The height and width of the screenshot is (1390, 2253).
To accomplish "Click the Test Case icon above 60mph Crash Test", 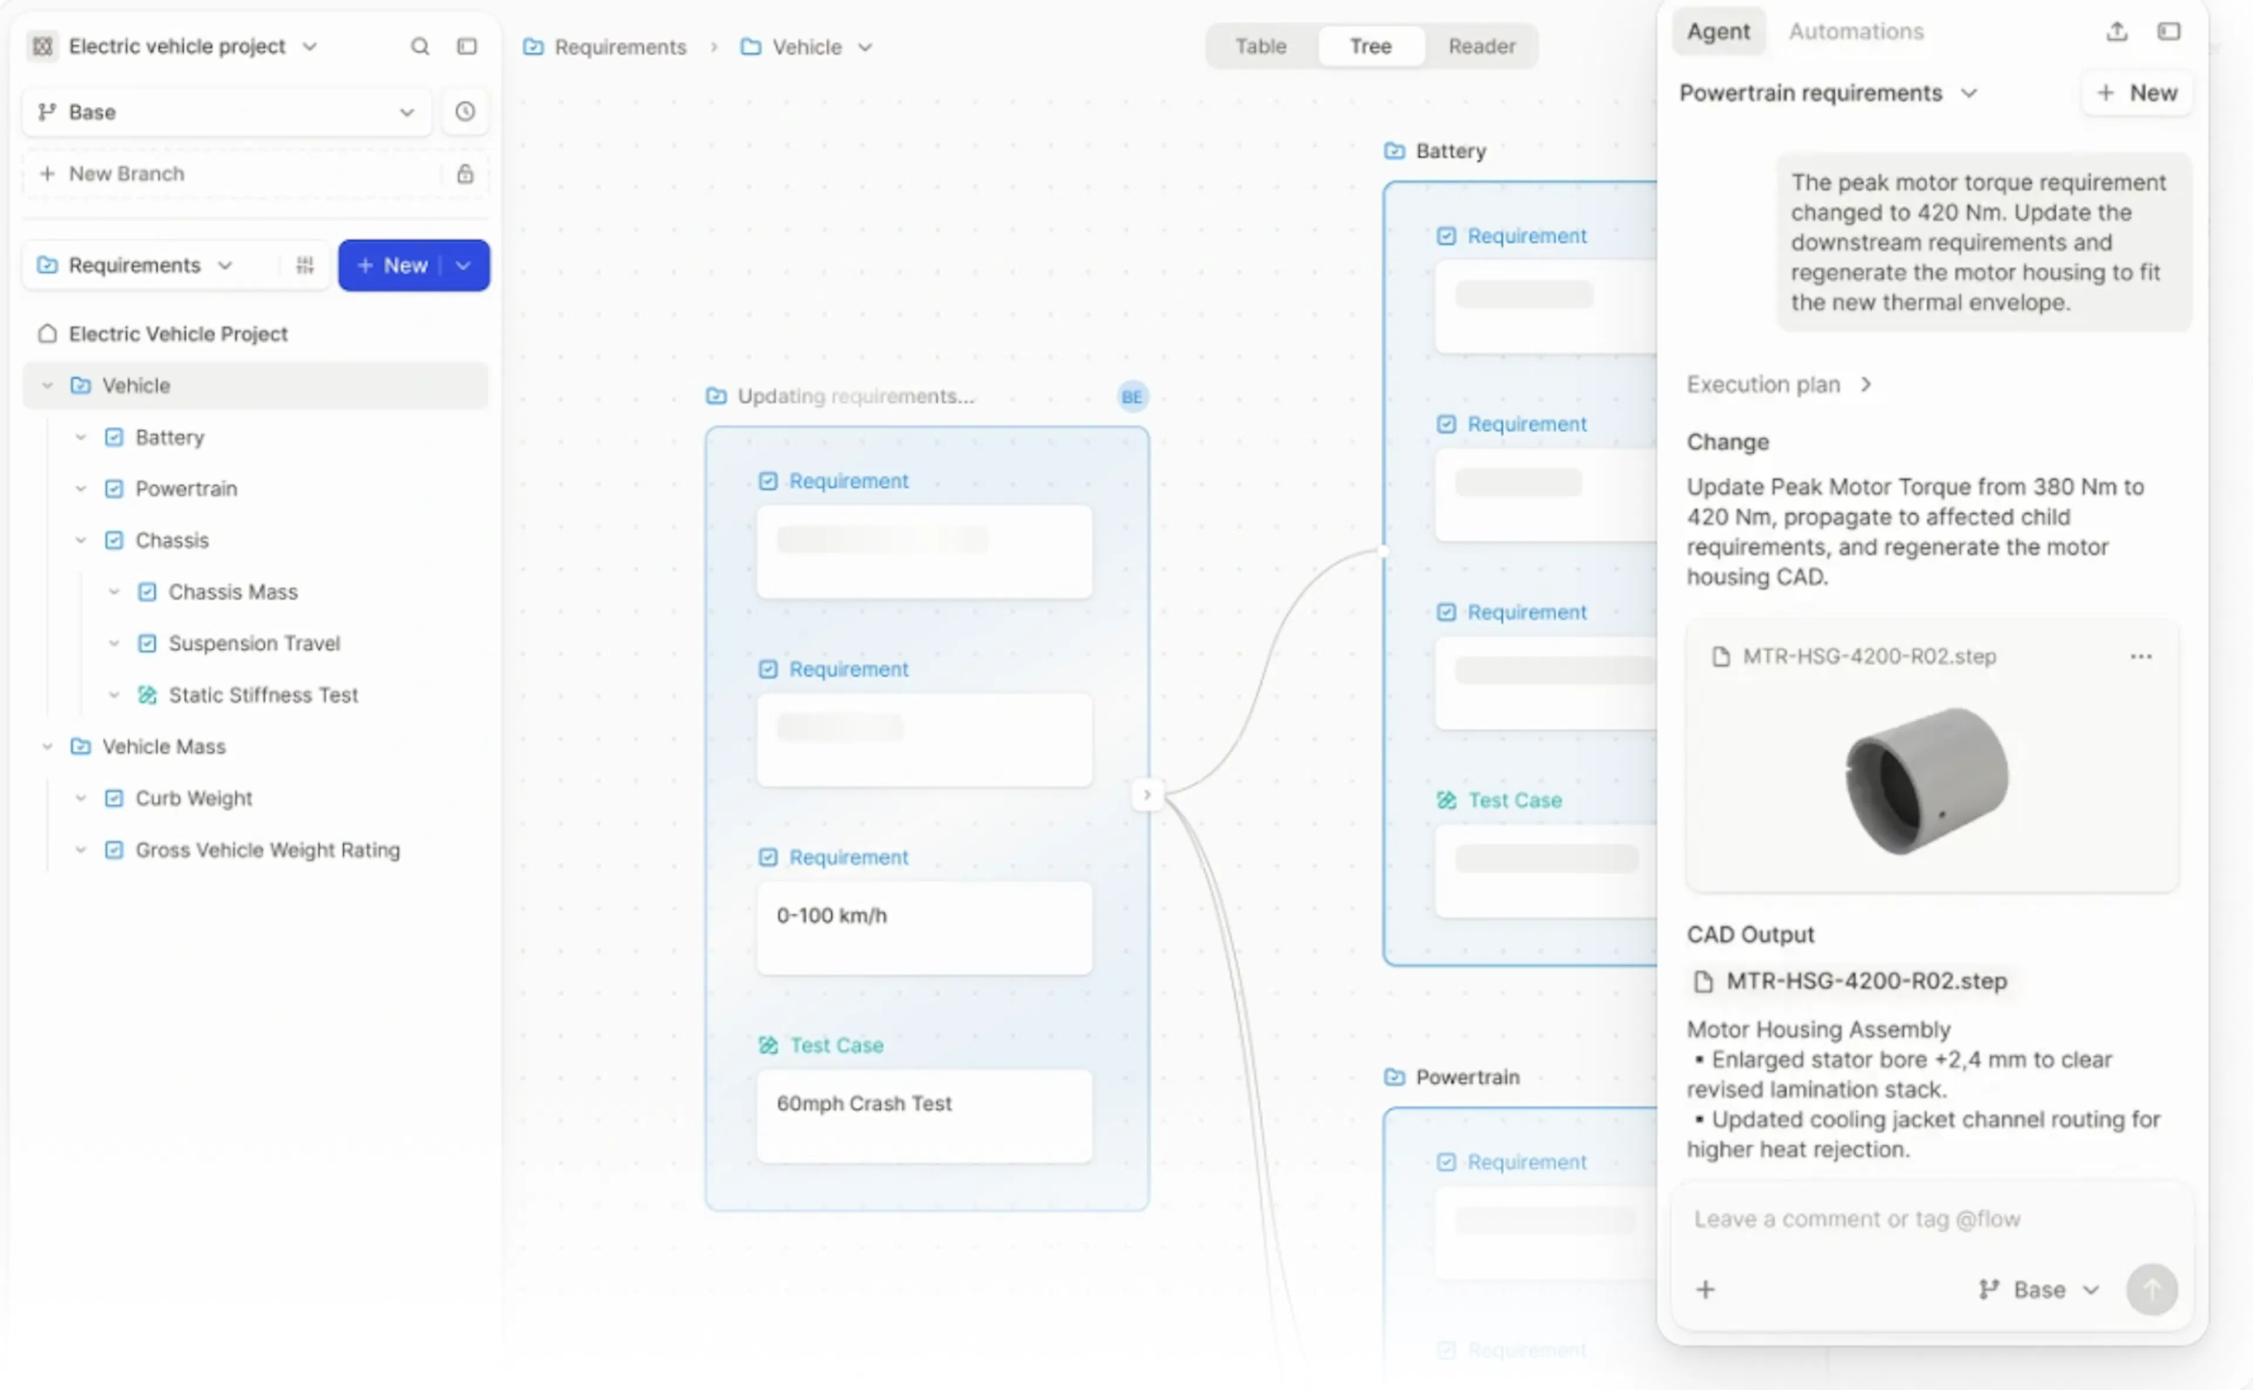I will (767, 1044).
